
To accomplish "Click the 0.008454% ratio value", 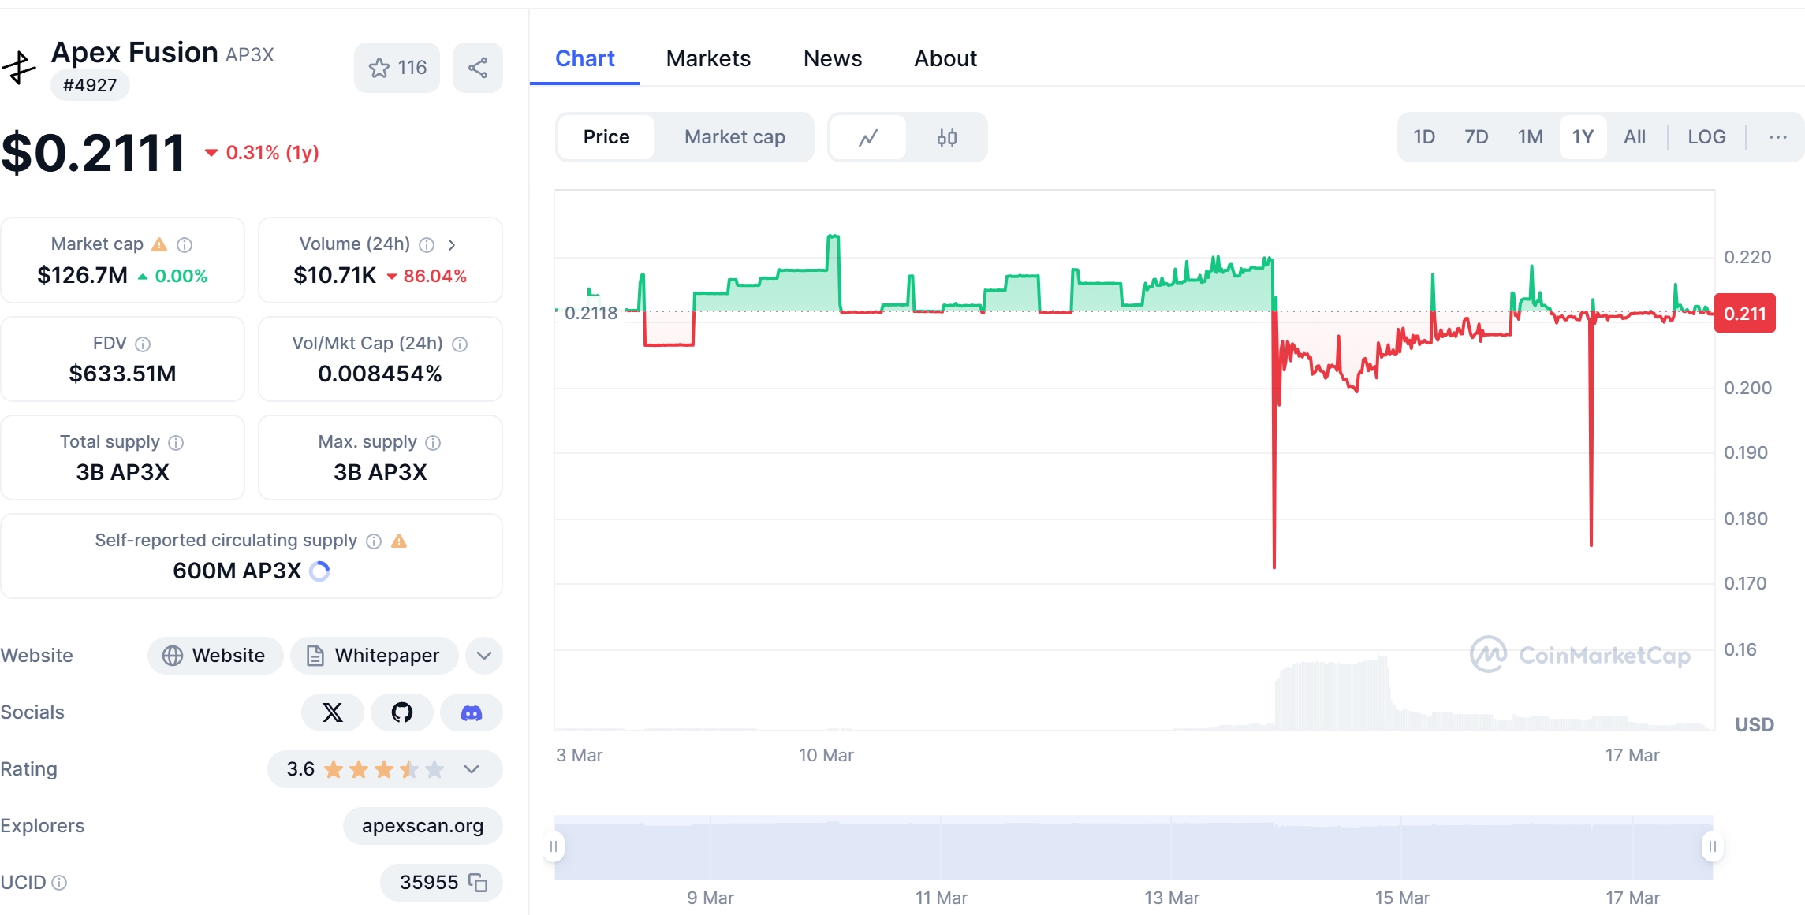I will coord(380,374).
